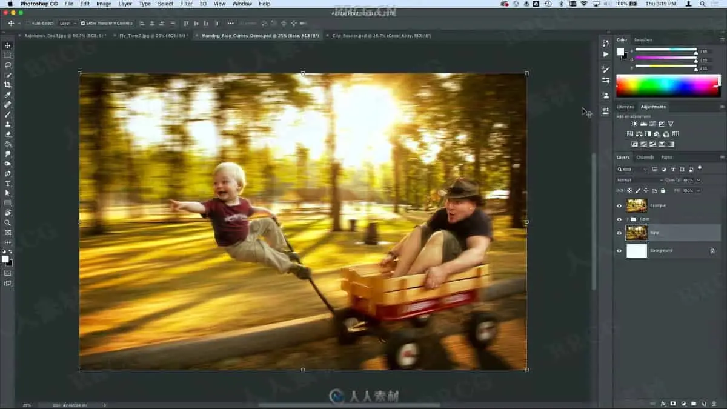
Task: Select the Eraser tool
Action: pyautogui.click(x=8, y=134)
